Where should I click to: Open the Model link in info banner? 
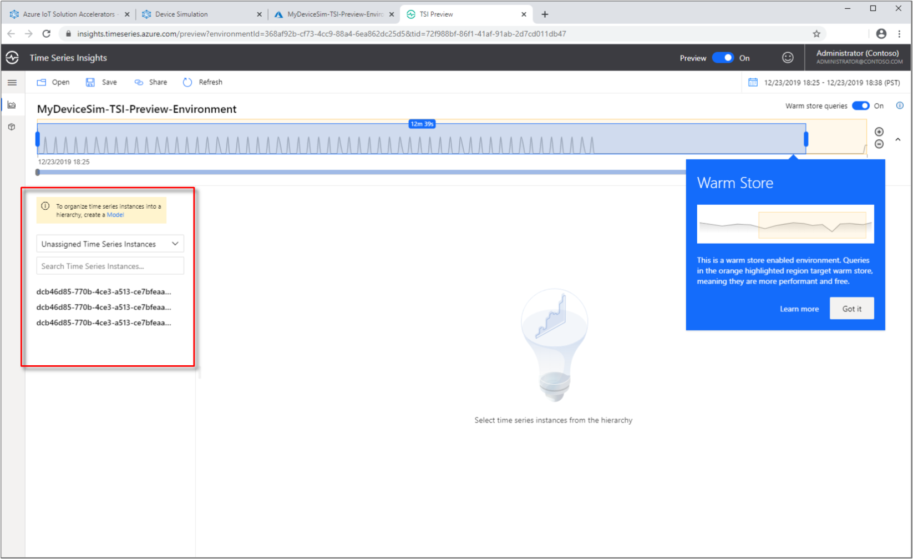pyautogui.click(x=115, y=215)
